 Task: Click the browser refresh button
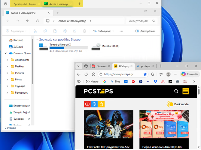[86, 74]
